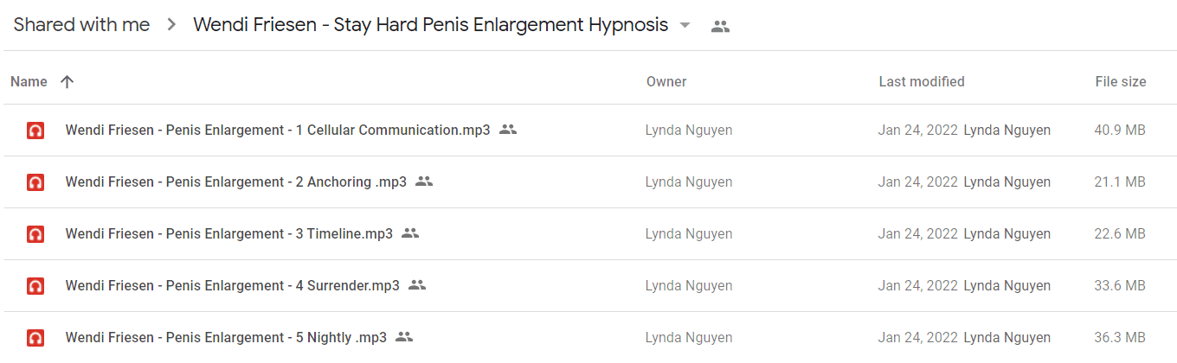The width and height of the screenshot is (1177, 363).
Task: Go back to Shared with me
Action: [81, 25]
